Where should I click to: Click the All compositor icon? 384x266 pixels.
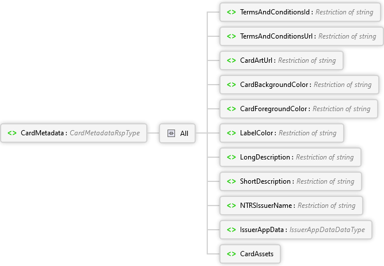171,133
